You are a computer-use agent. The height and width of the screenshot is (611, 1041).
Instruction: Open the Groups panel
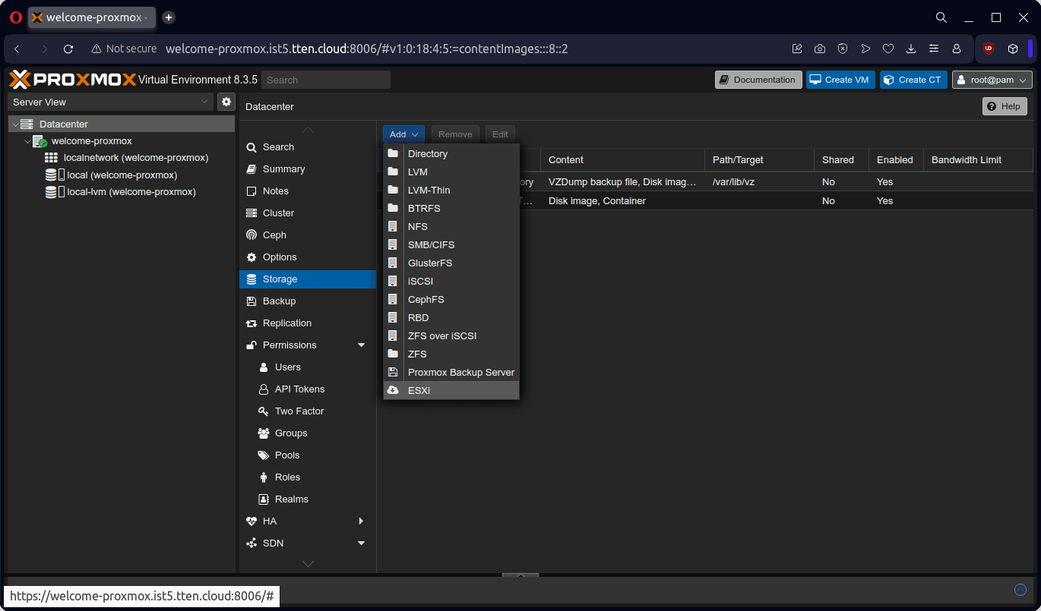coord(308,433)
